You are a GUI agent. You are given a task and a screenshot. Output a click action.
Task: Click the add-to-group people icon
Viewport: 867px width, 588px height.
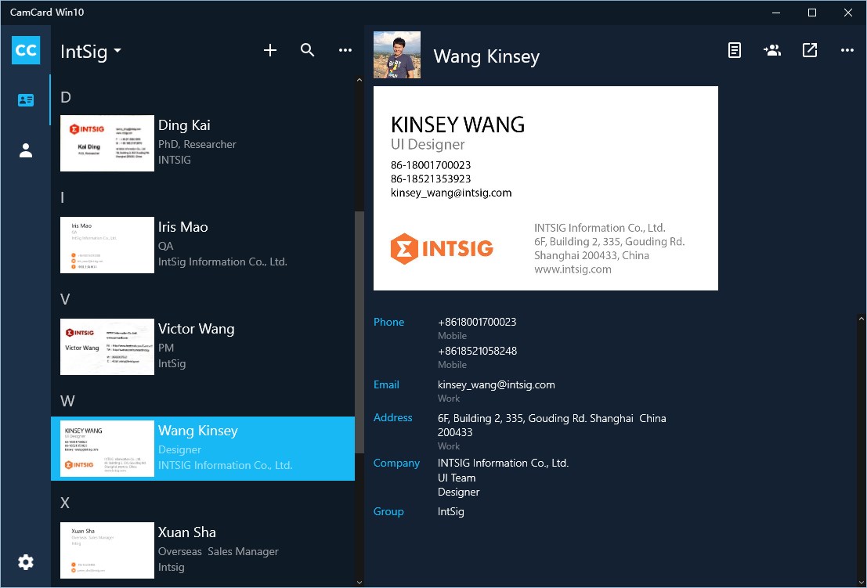(772, 50)
